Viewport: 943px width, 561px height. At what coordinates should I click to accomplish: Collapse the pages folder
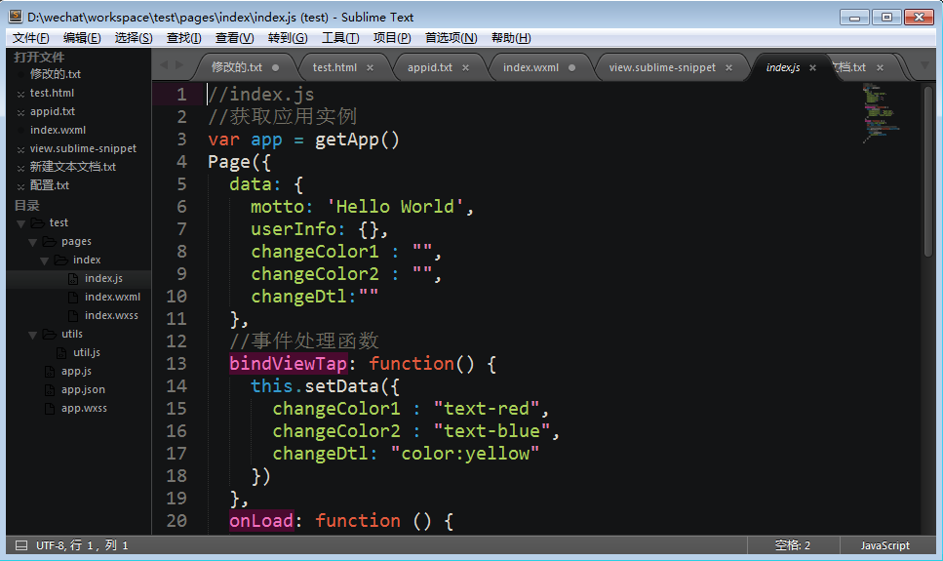pyautogui.click(x=33, y=242)
